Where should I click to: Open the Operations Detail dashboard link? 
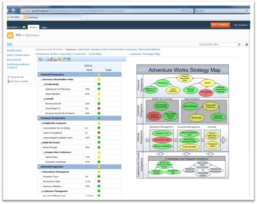[x=99, y=50]
